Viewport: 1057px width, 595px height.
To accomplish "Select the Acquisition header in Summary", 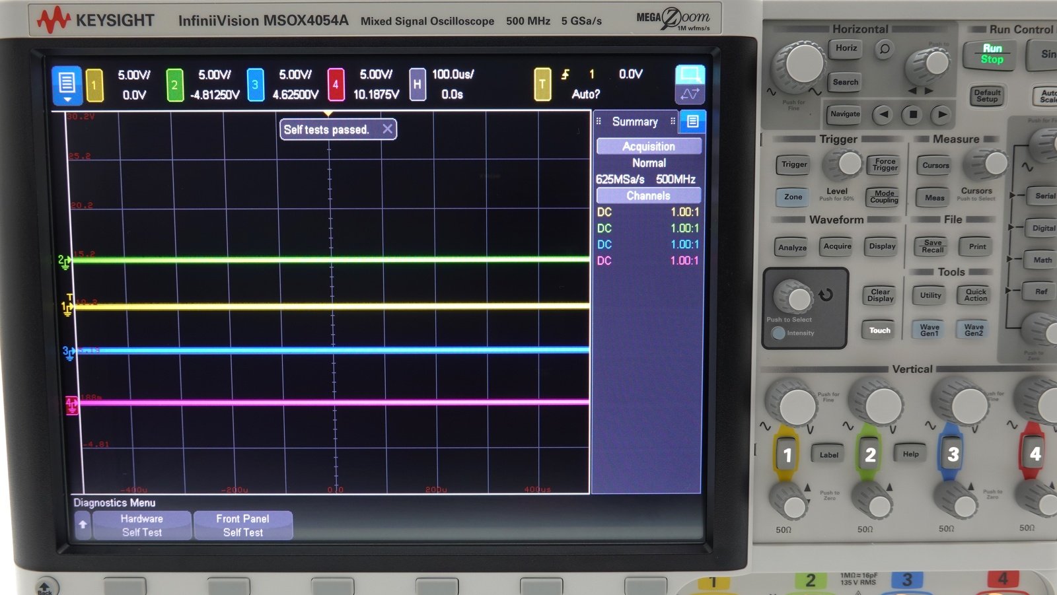I will point(649,147).
